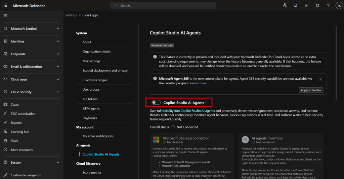Open Scoped deployment and privacy
The image size is (344, 179).
point(105,70)
